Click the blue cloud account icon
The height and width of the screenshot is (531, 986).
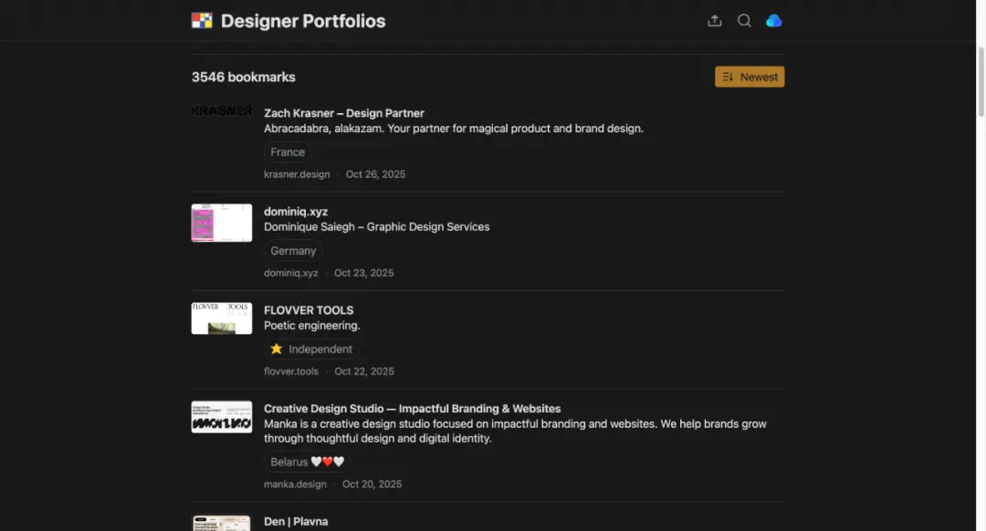tap(773, 21)
